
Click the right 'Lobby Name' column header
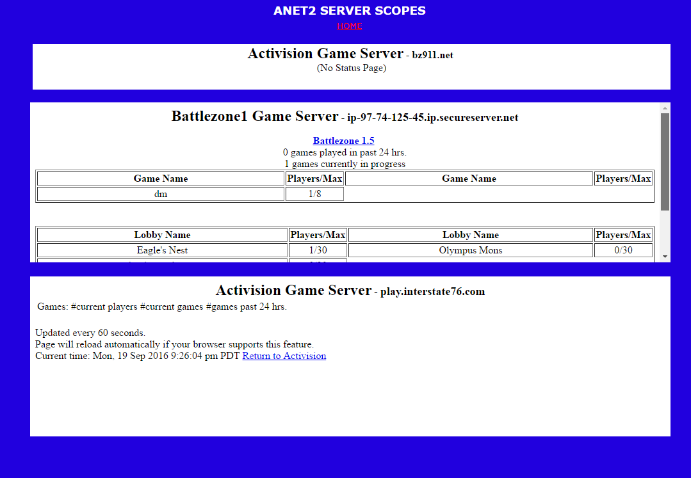point(470,235)
